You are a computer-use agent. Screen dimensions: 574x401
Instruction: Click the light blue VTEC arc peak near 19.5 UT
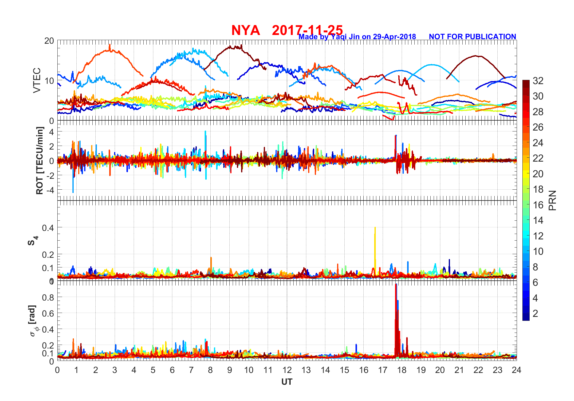[x=432, y=65]
